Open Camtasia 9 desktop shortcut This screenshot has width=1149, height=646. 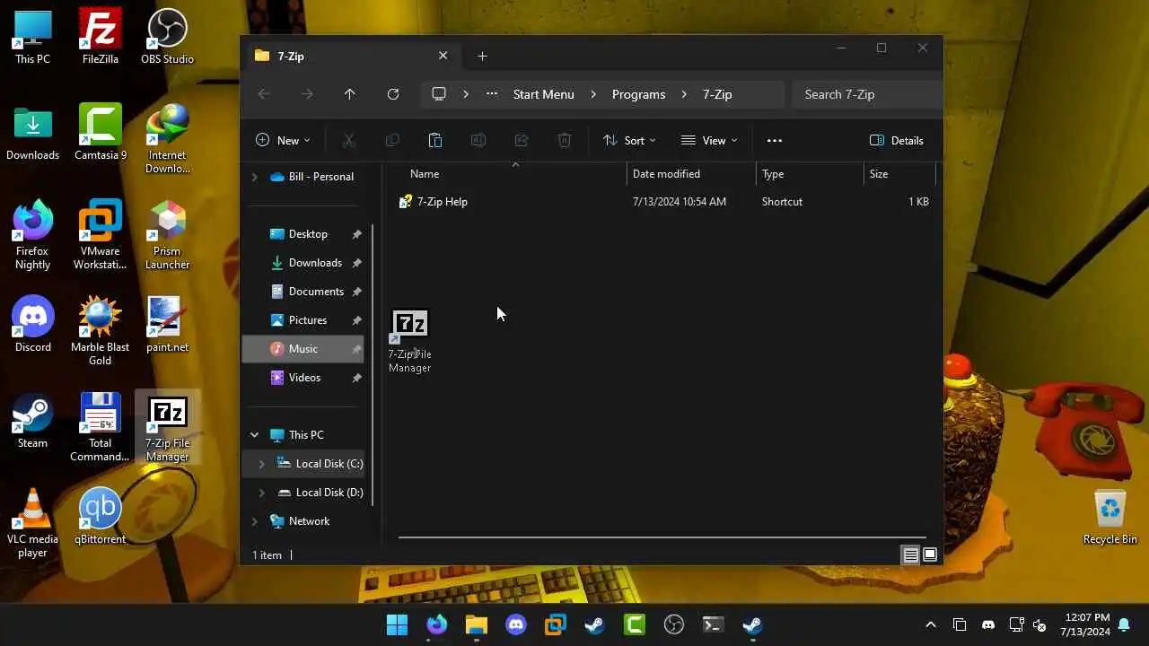coord(100,133)
